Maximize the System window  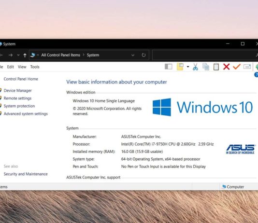pyautogui.click(x=243, y=44)
